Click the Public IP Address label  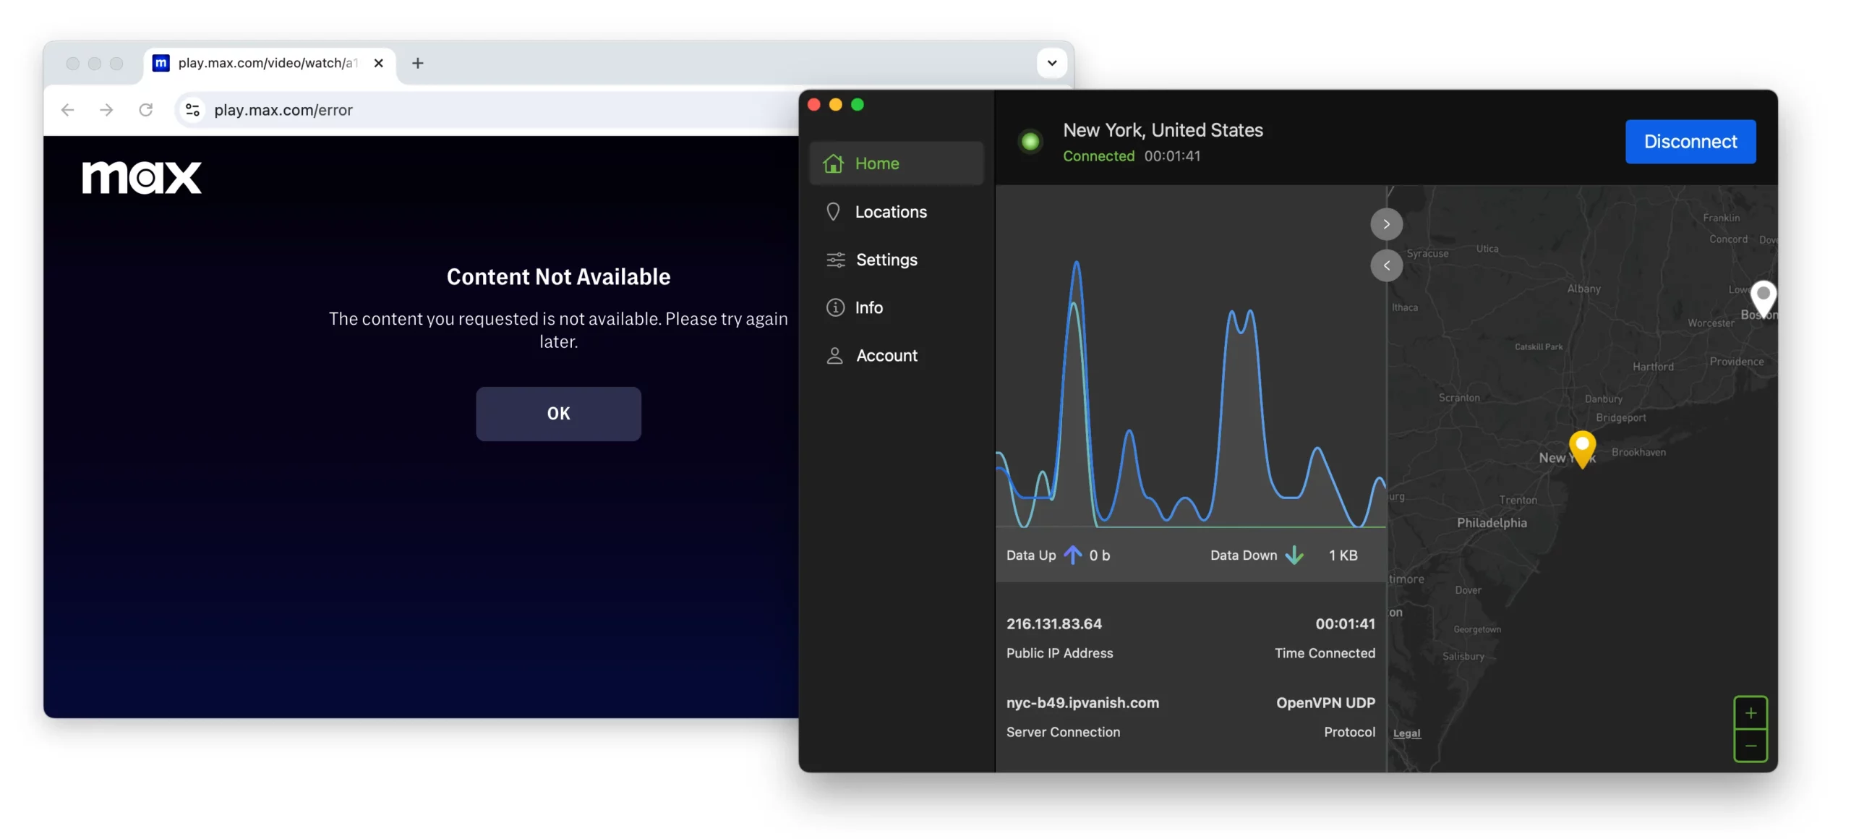coord(1059,653)
